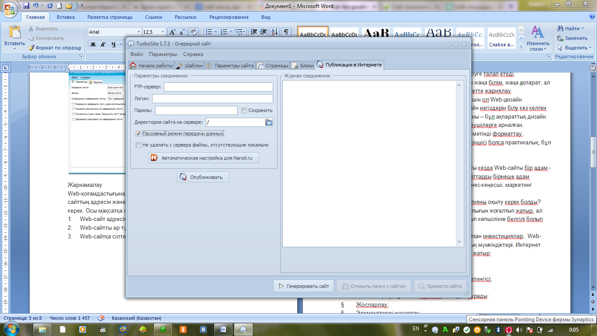Click into the Пароль field
The image size is (597, 336).
coord(196,110)
